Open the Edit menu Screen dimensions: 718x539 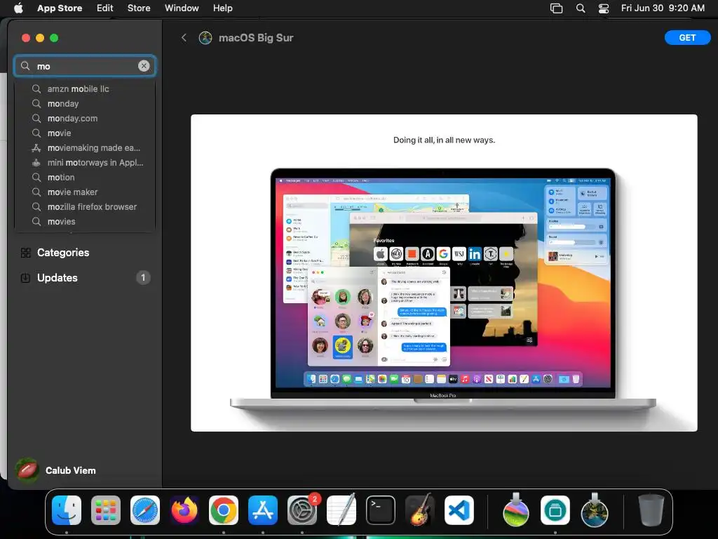pos(105,8)
